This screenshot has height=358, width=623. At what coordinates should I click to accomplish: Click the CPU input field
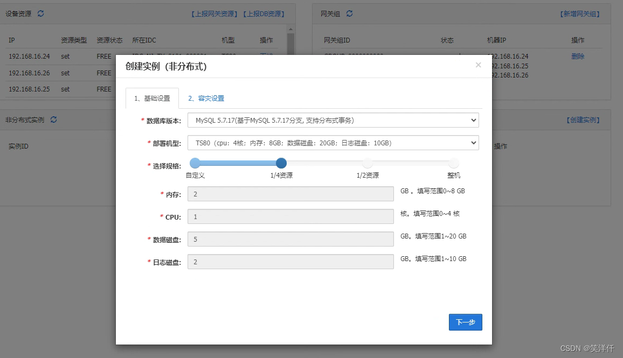coord(290,217)
